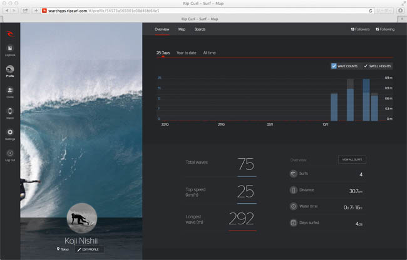Open the Logbook from the sidebar
The image size is (407, 260).
10,50
